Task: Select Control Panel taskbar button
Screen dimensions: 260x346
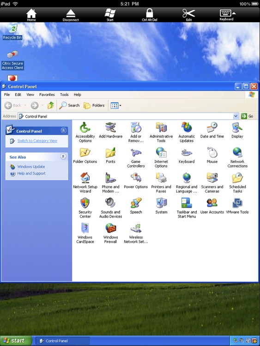Action: (x=62, y=341)
